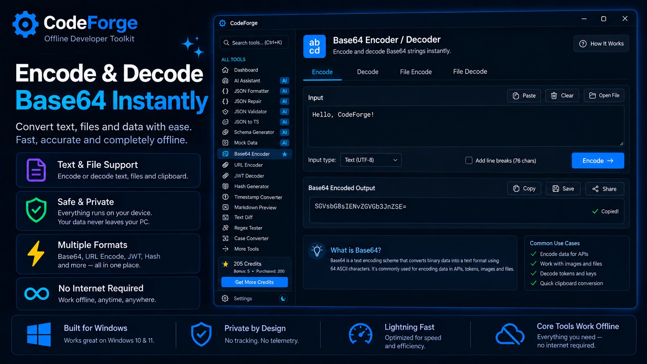Click the SGVsbG8sIENvZGVGb3JnZSE= output text

(360, 207)
